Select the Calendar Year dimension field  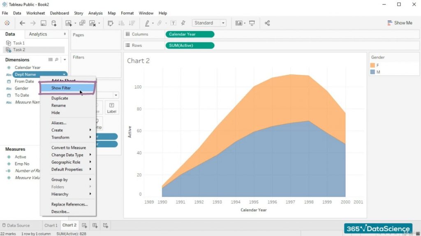click(x=28, y=67)
